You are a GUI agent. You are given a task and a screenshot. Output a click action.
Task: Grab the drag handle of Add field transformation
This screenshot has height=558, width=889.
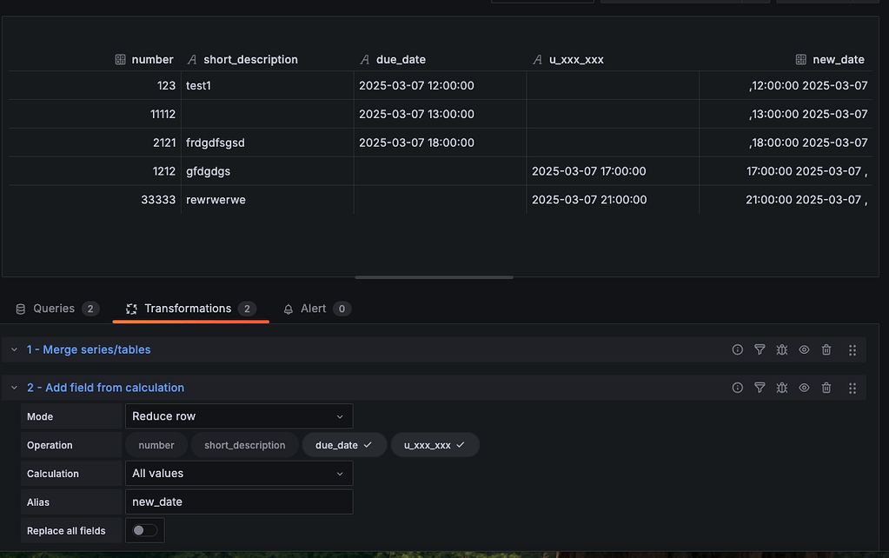(x=852, y=387)
